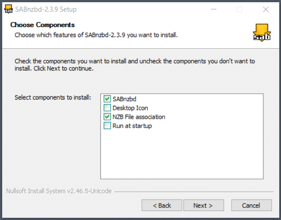This screenshot has height=220, width=281.
Task: Select the SABnzbd label in the component list
Action: (x=124, y=99)
